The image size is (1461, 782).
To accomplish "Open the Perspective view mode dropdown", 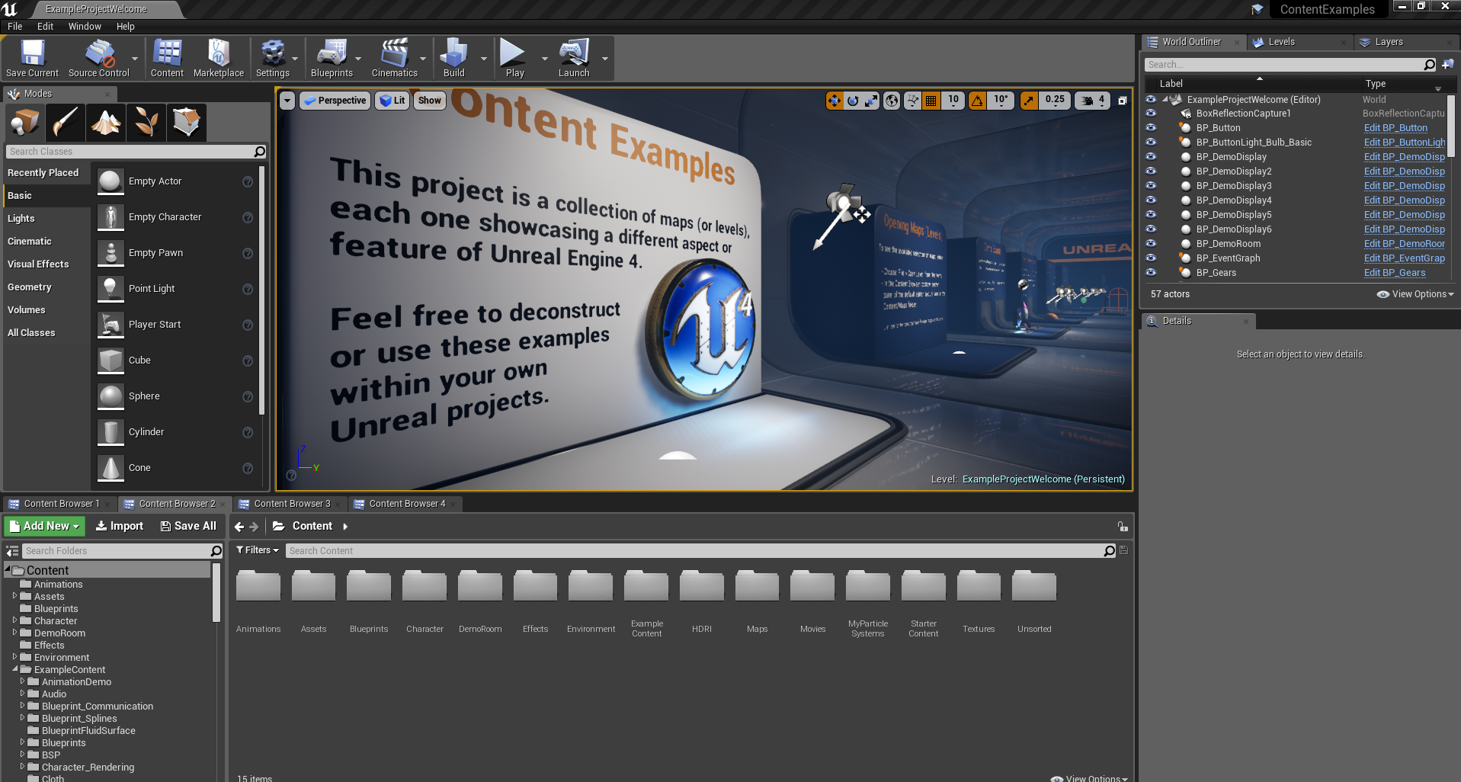I will click(335, 101).
